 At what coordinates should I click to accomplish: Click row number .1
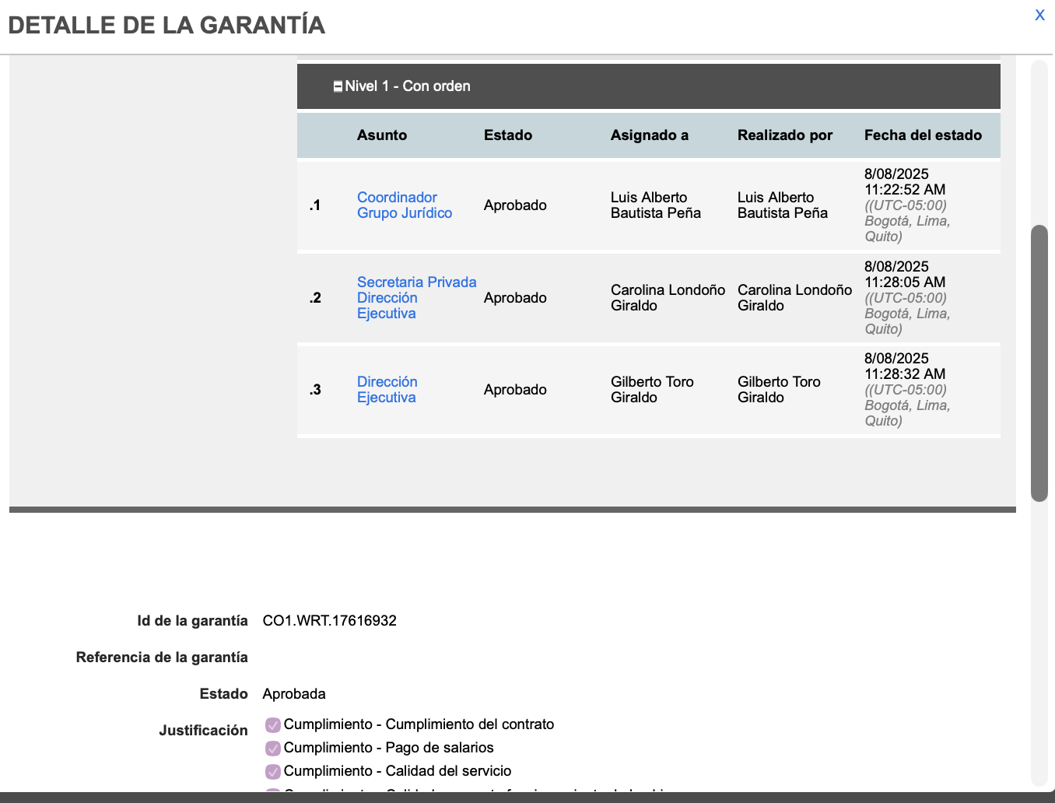315,205
